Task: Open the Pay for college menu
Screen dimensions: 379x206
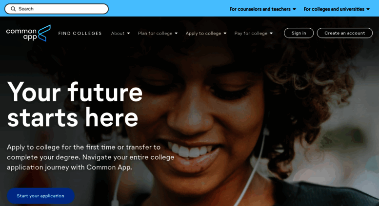Action: 253,33
